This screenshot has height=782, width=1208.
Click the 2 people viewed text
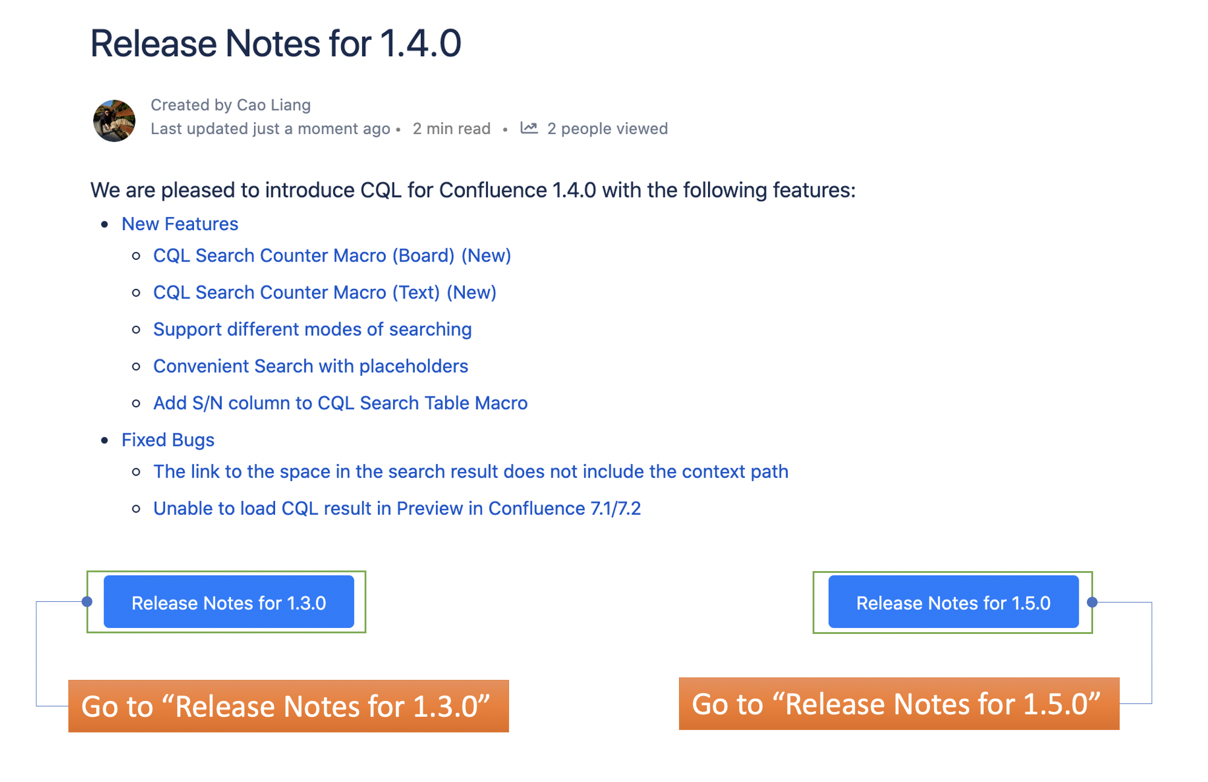[607, 129]
